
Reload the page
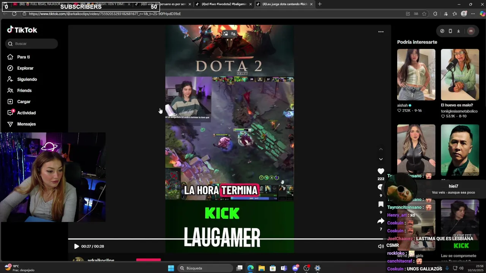(14, 14)
